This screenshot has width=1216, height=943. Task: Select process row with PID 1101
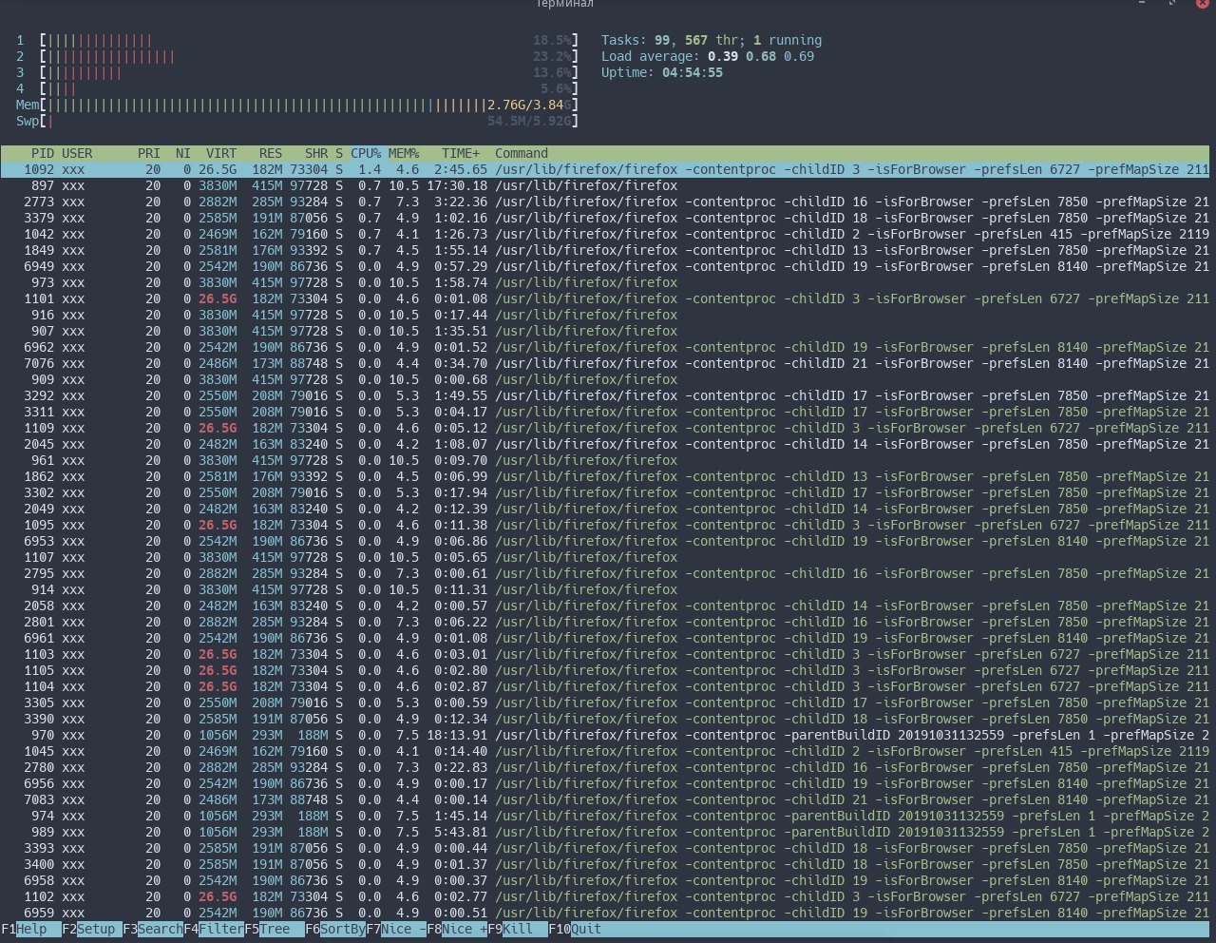[605, 298]
